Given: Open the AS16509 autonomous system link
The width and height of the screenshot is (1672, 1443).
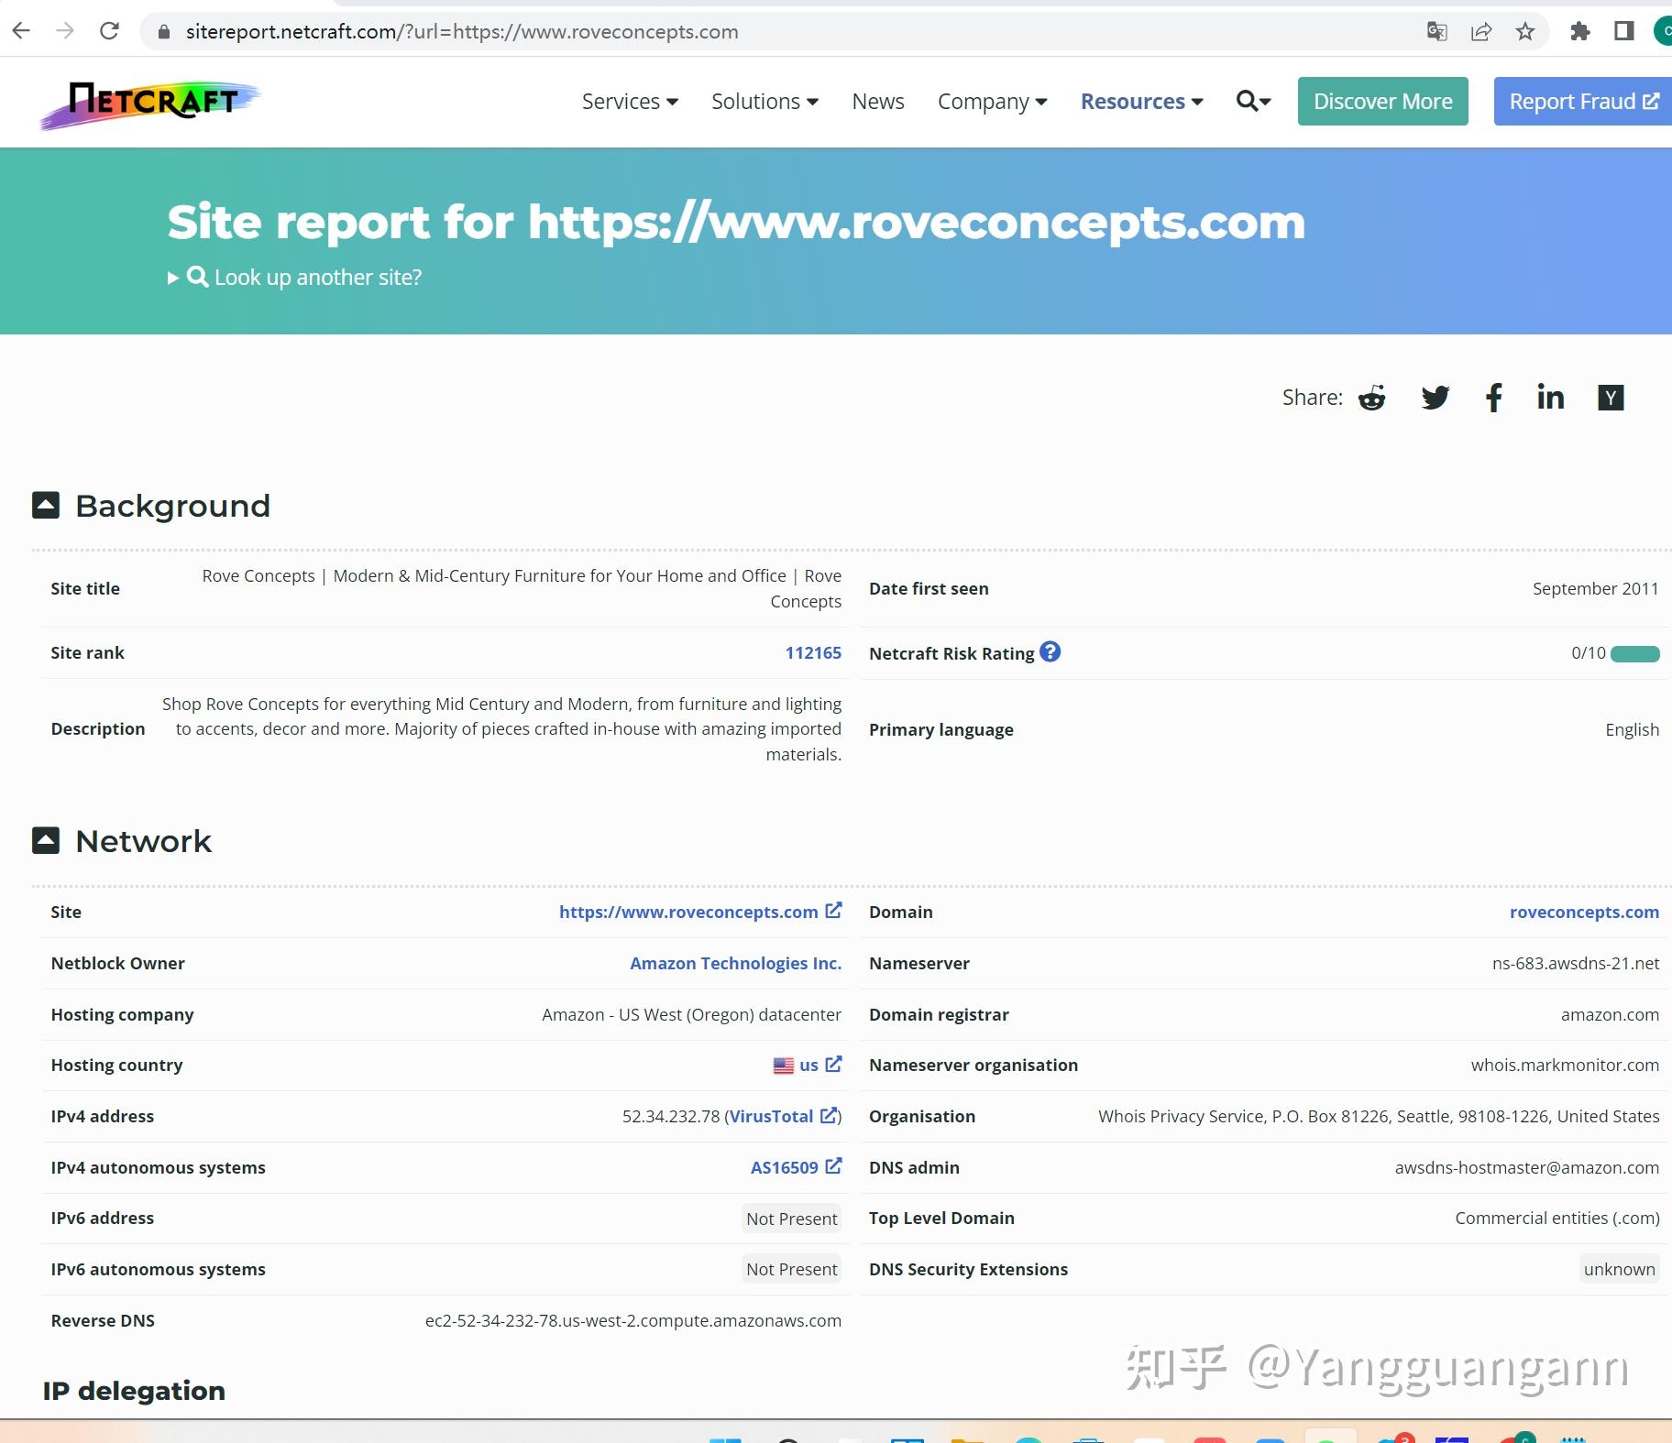Looking at the screenshot, I should (x=796, y=1167).
